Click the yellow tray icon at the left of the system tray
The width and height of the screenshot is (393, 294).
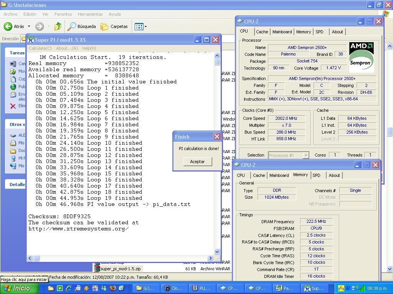[341, 288]
